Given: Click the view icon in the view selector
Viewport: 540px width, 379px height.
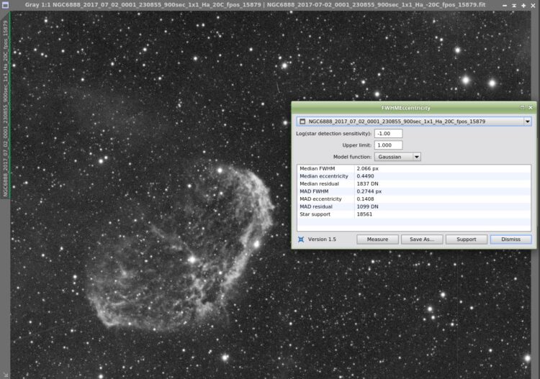Looking at the screenshot, I should (302, 122).
